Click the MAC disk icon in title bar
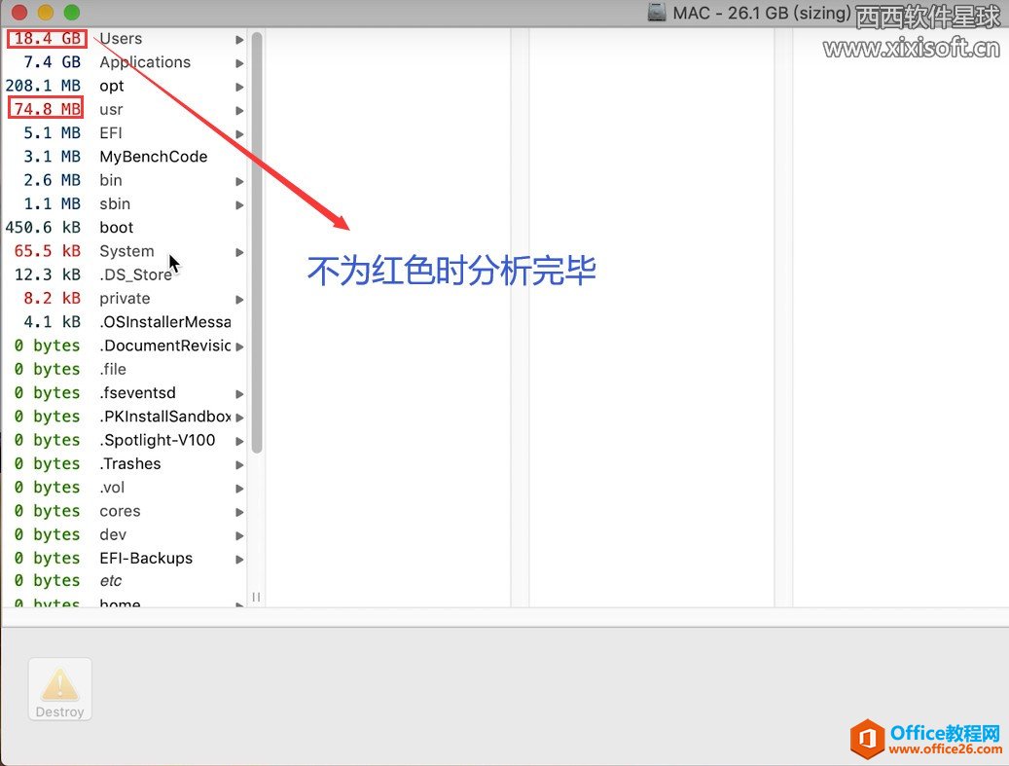 657,13
